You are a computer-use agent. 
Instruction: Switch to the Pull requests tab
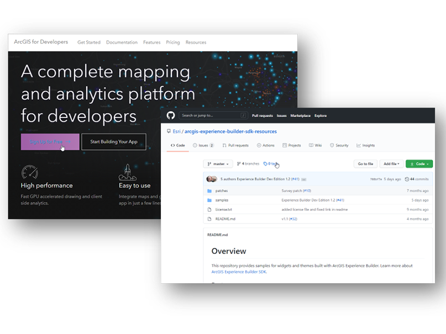pos(235,145)
